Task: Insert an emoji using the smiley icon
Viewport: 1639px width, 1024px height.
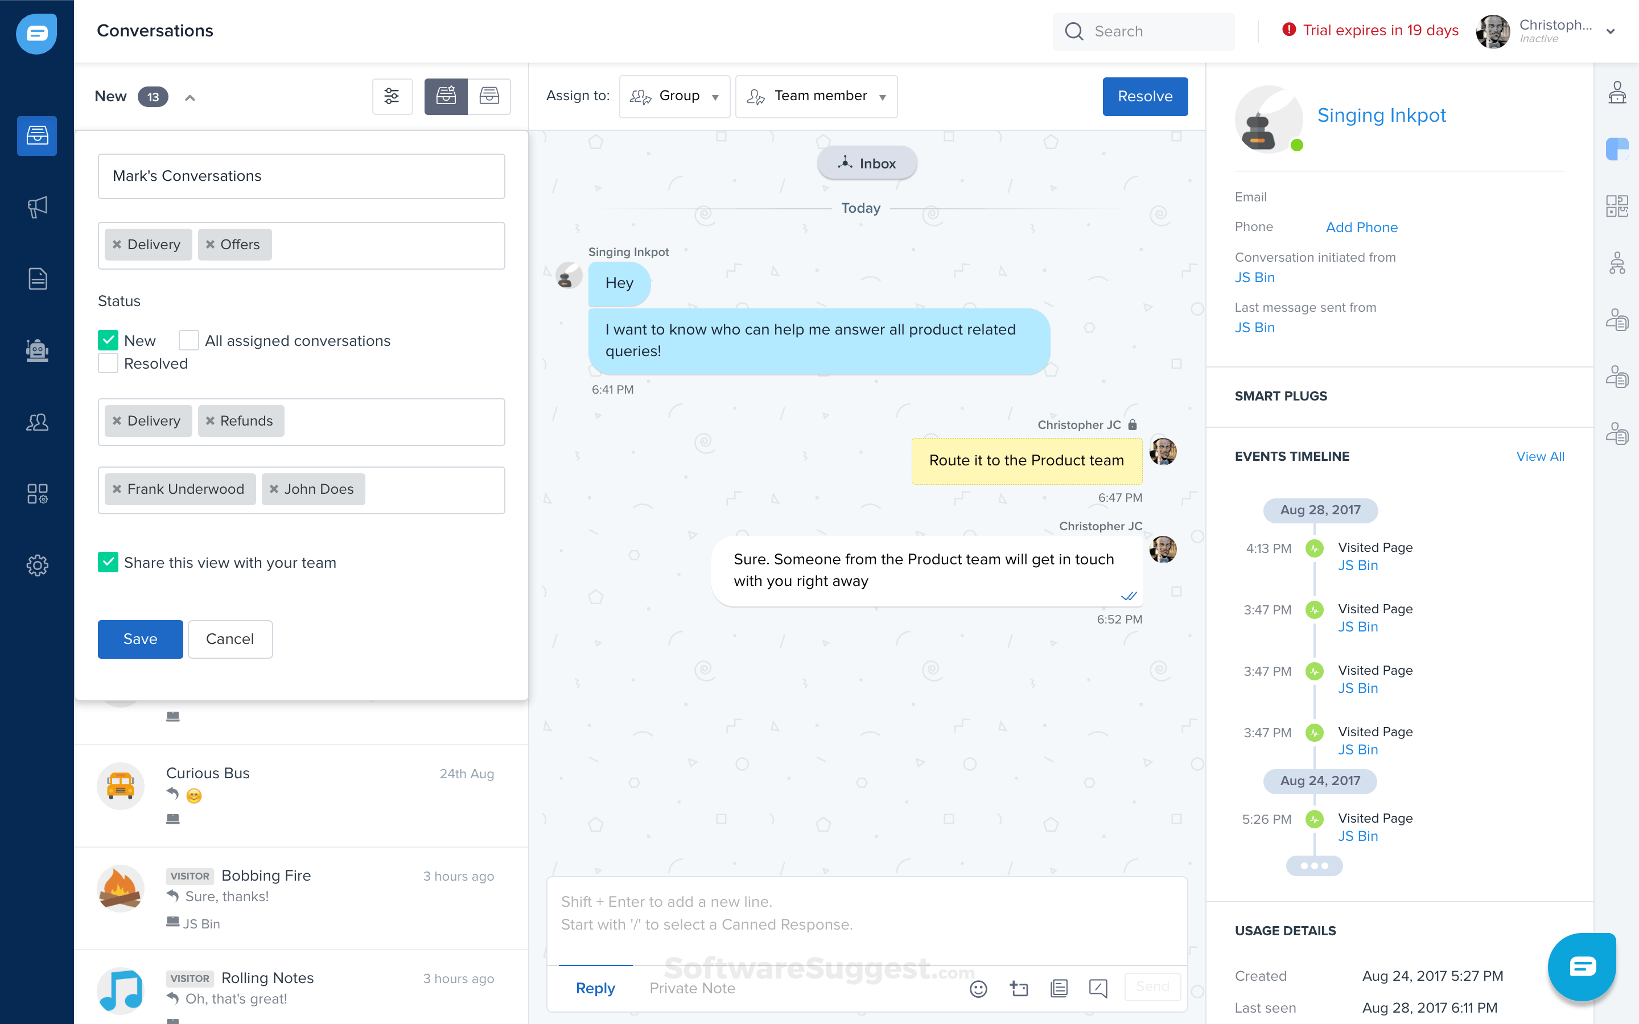Action: (979, 989)
